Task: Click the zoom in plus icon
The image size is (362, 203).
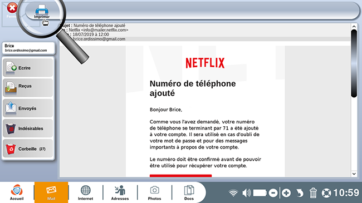Action: click(286, 193)
